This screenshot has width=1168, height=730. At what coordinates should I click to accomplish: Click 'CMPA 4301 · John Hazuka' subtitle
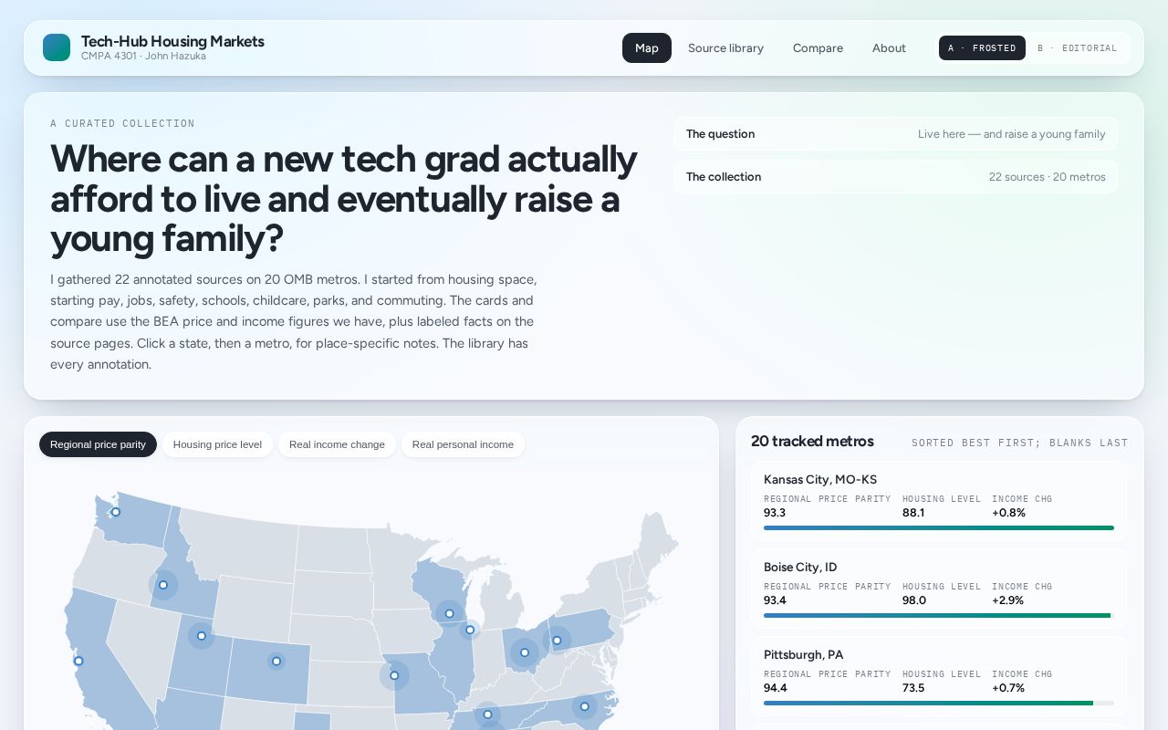click(x=143, y=57)
